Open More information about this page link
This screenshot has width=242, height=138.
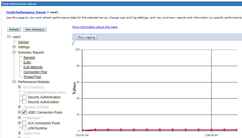(95, 27)
